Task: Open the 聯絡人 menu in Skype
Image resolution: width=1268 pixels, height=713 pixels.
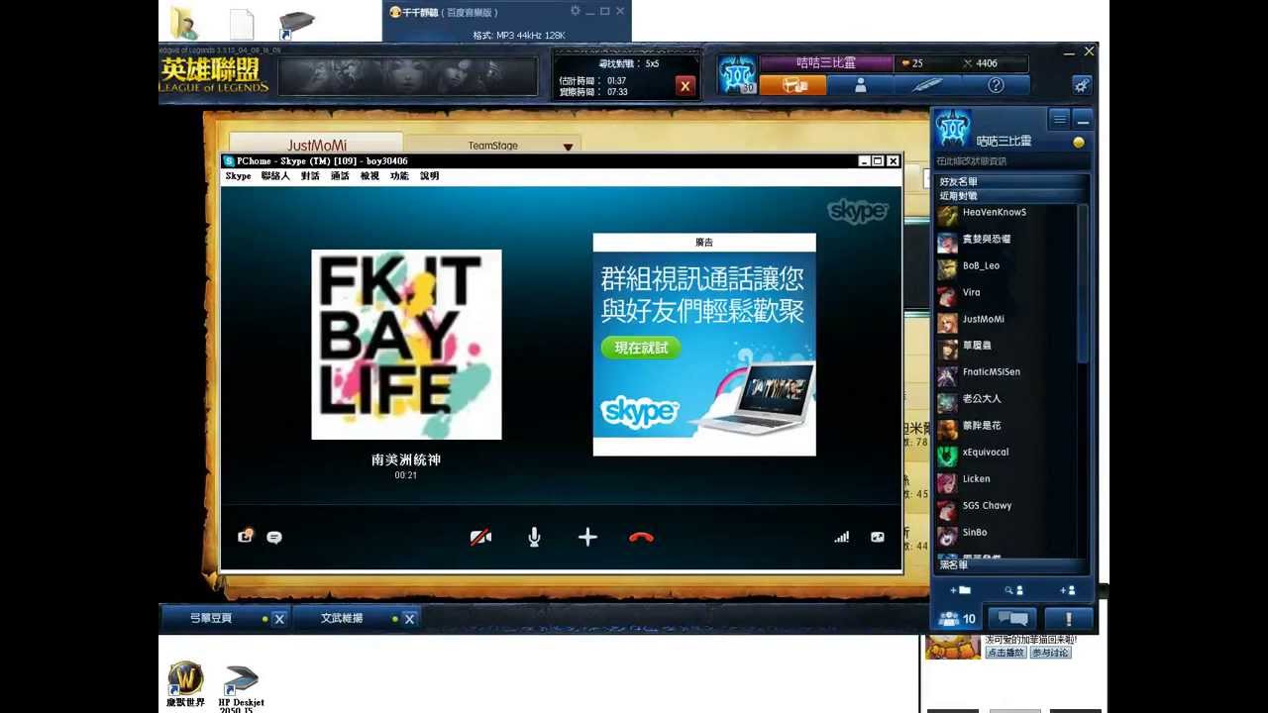Action: 275,175
